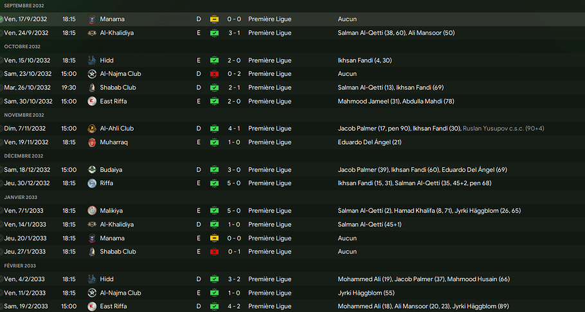Open the 4 - 2 score against East Riffa

(234, 306)
